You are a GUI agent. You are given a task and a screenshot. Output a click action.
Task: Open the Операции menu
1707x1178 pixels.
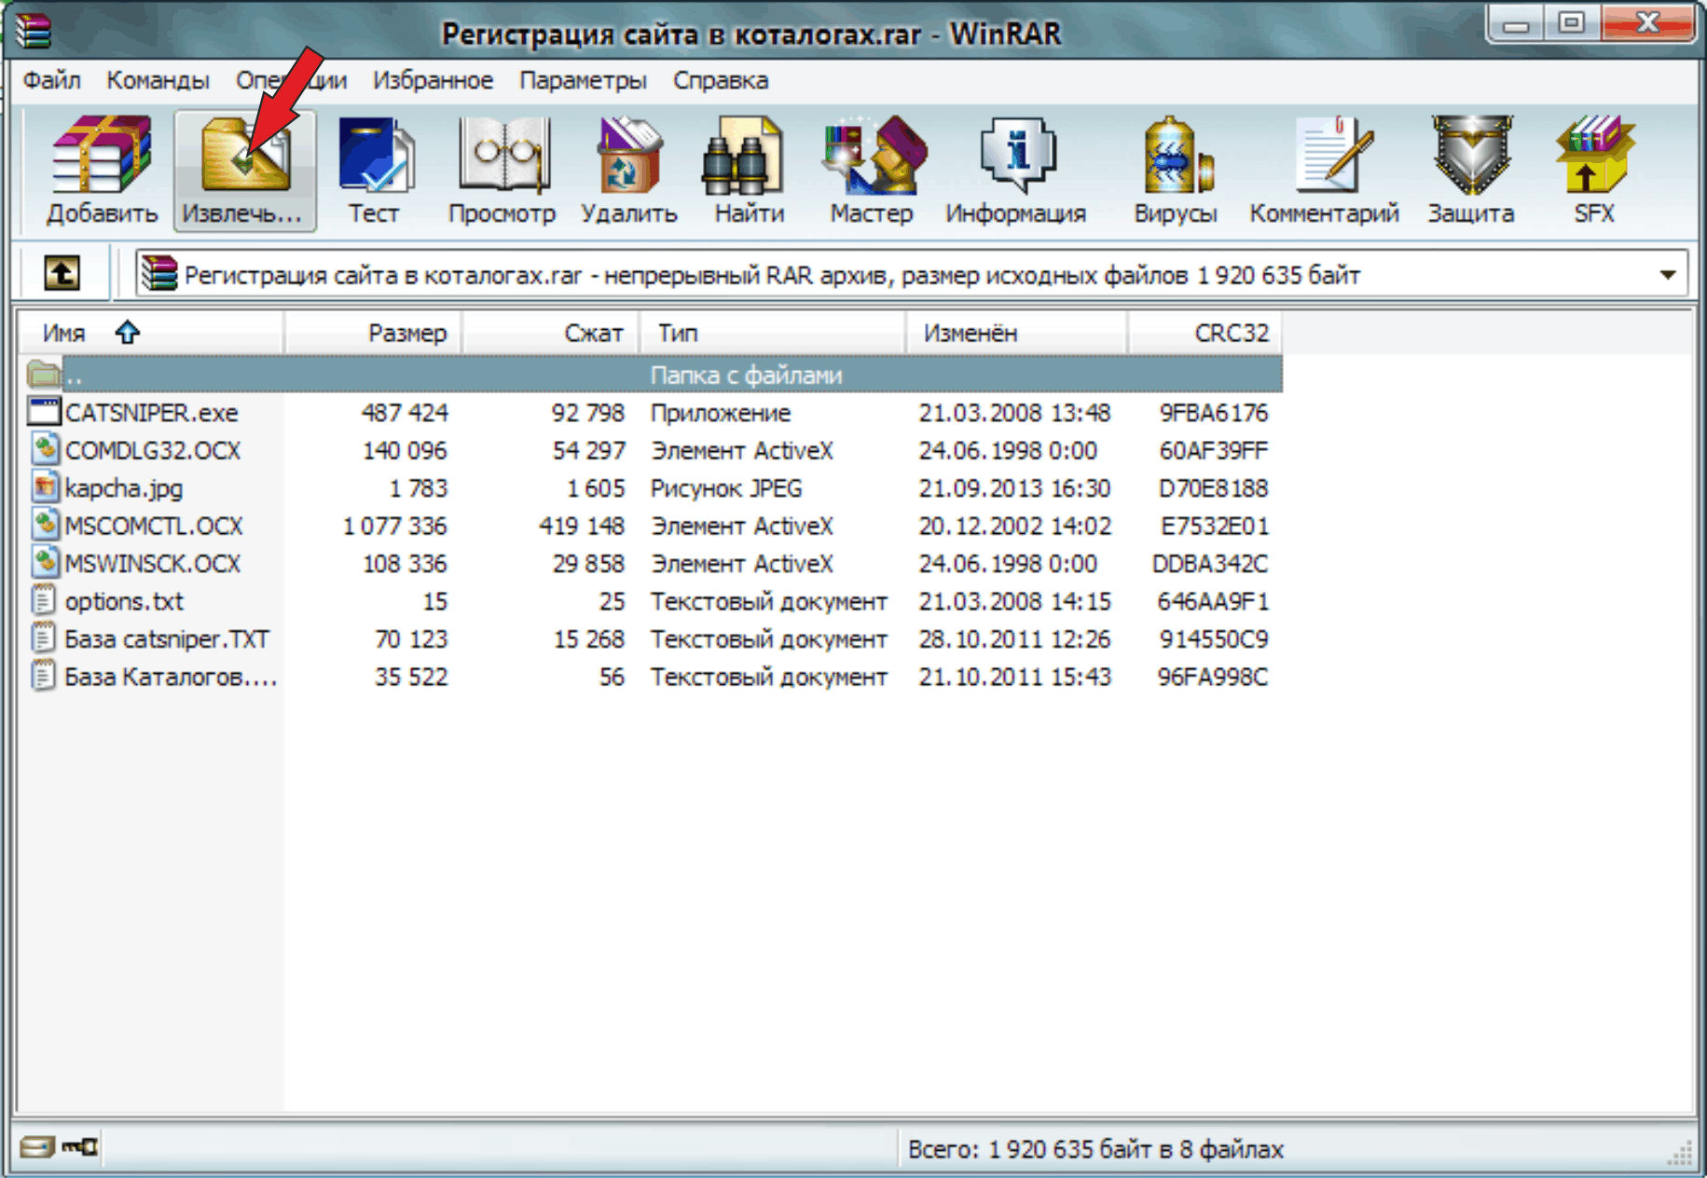click(x=291, y=80)
